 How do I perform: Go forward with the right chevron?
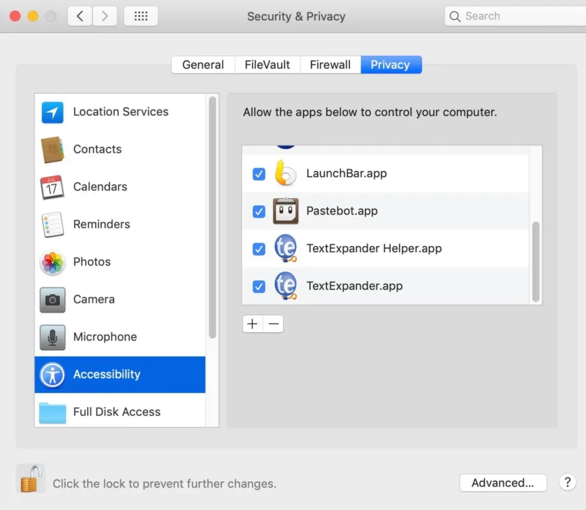[x=105, y=16]
